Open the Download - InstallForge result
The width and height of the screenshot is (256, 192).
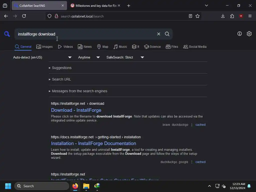[76, 110]
